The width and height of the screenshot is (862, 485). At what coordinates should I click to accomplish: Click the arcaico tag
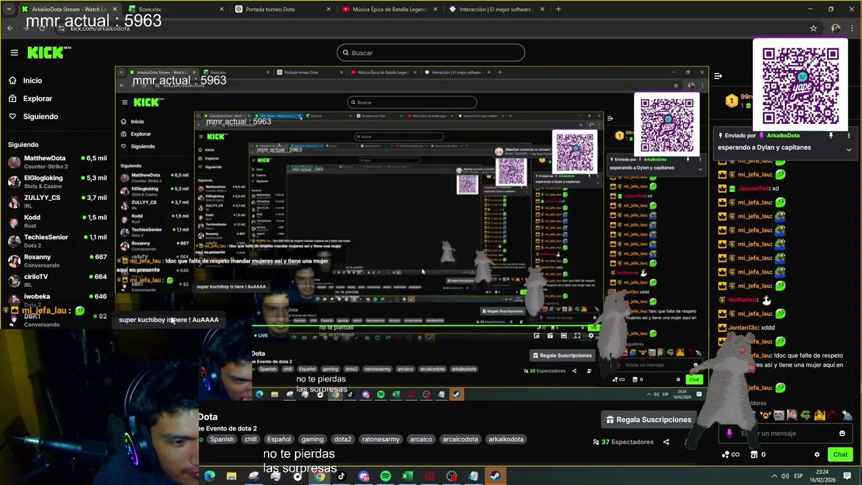pos(421,439)
